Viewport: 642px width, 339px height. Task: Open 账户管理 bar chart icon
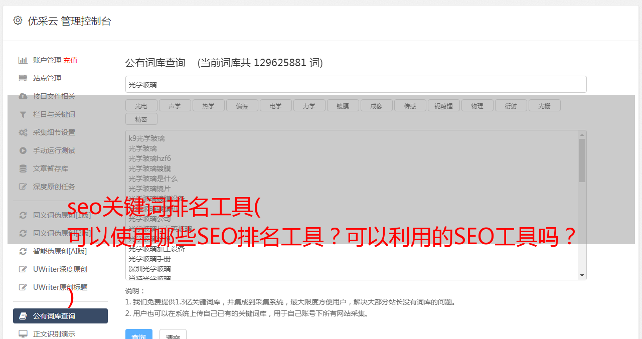[23, 60]
